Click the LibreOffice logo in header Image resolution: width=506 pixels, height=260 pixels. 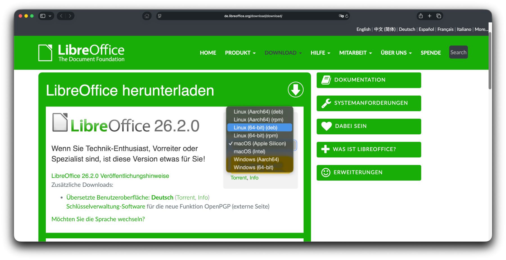point(82,53)
